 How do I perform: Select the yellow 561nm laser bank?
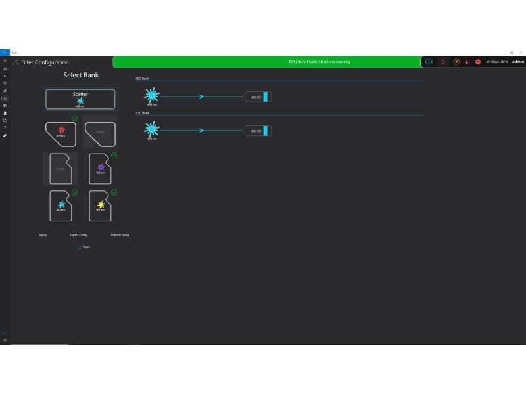point(101,206)
